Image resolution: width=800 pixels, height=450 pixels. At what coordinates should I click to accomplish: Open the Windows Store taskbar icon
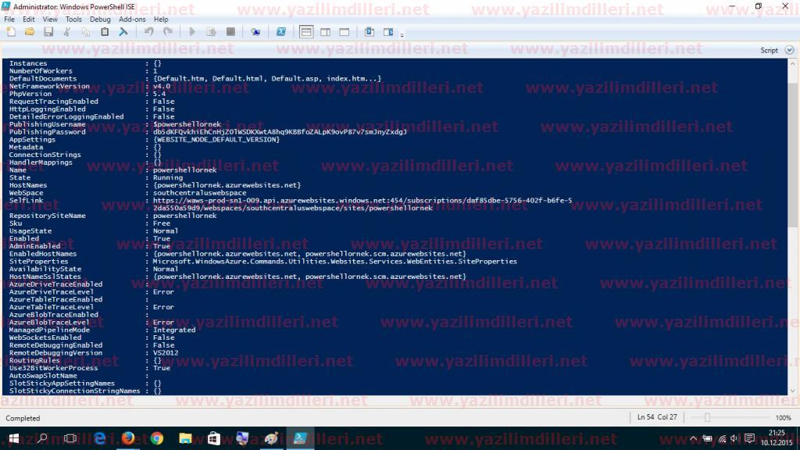(x=214, y=438)
